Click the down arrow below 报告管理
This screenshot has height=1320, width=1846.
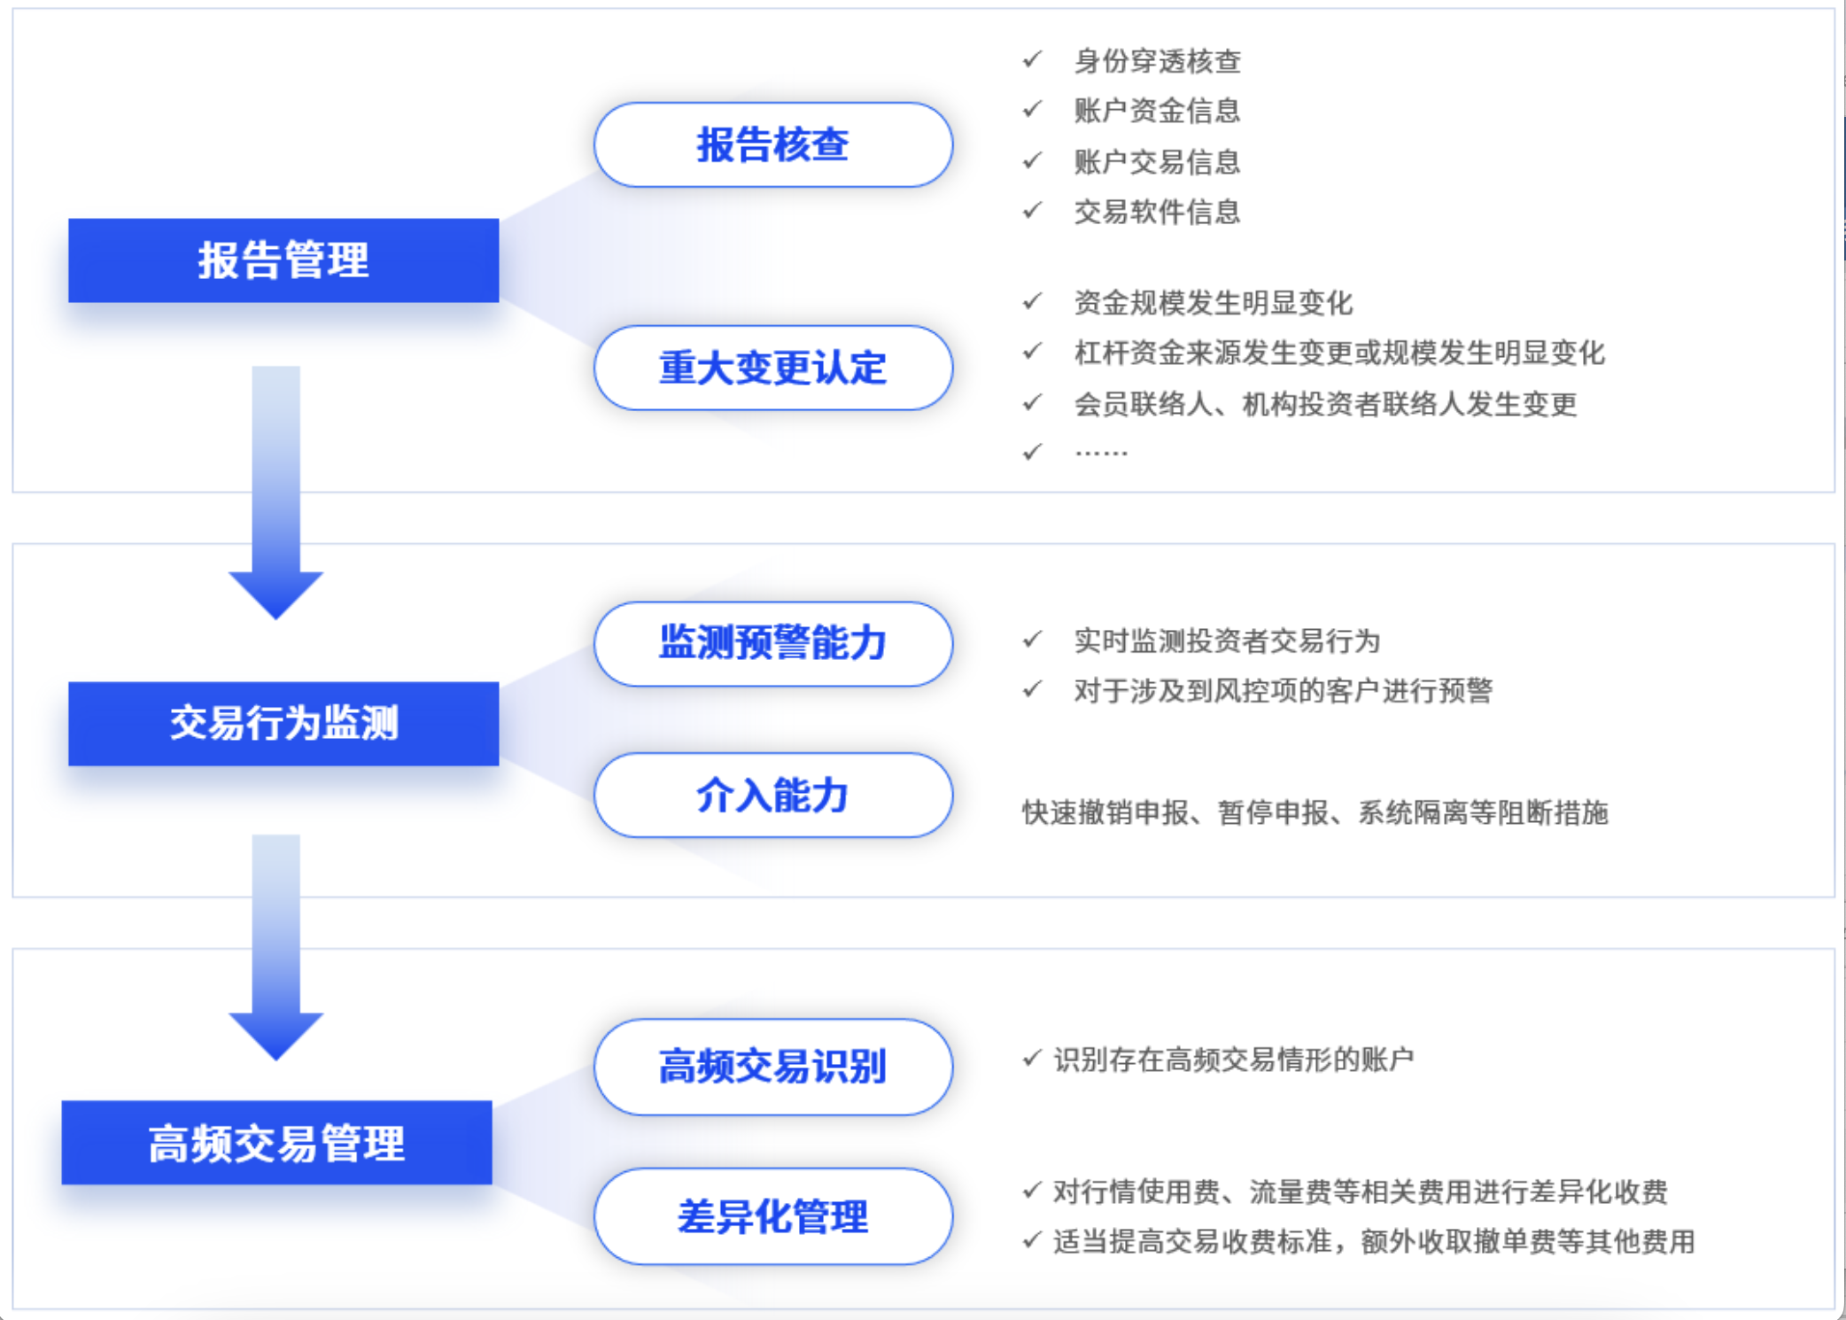(x=275, y=496)
